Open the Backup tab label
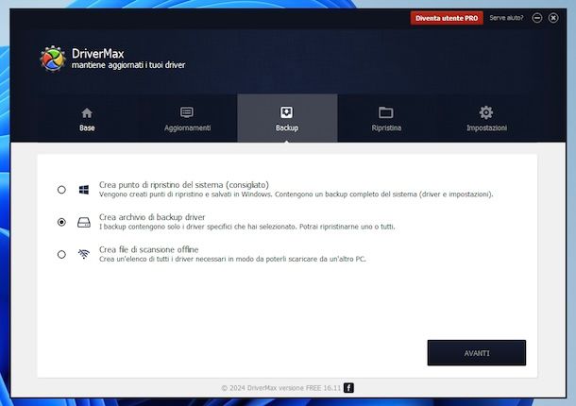 [287, 127]
